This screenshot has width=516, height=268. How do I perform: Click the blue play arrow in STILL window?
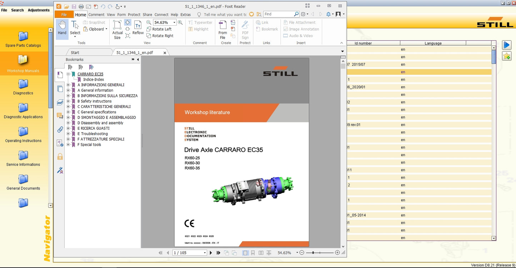coord(507,45)
